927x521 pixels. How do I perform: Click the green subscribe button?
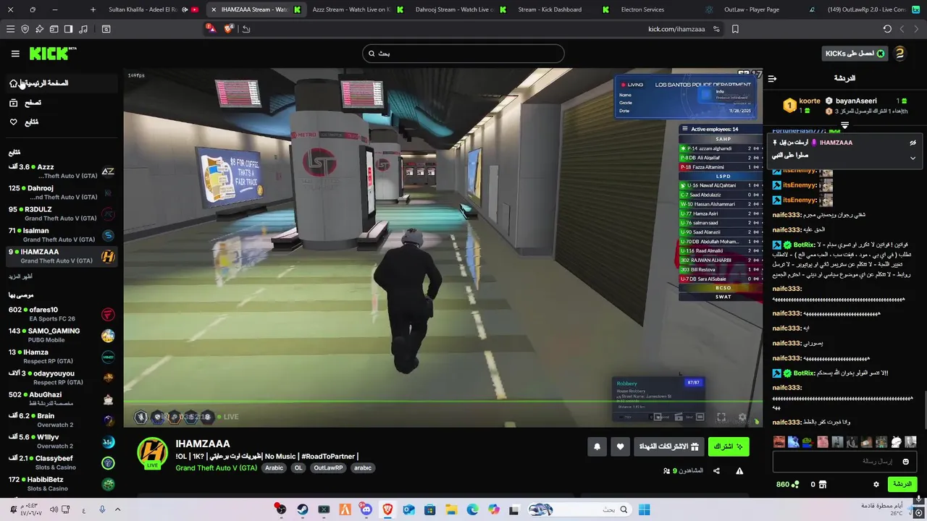(x=728, y=447)
